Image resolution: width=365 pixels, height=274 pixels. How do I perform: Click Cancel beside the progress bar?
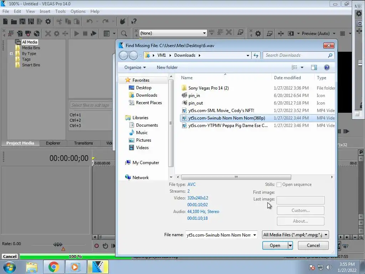[10, 257]
